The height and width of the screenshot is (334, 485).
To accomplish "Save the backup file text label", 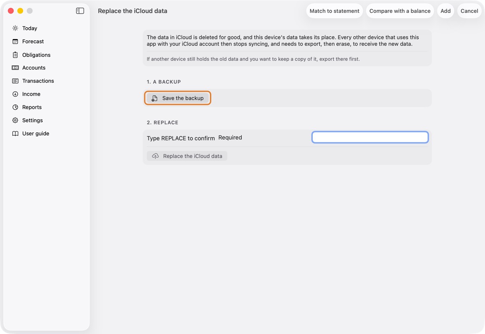I will pos(183,98).
